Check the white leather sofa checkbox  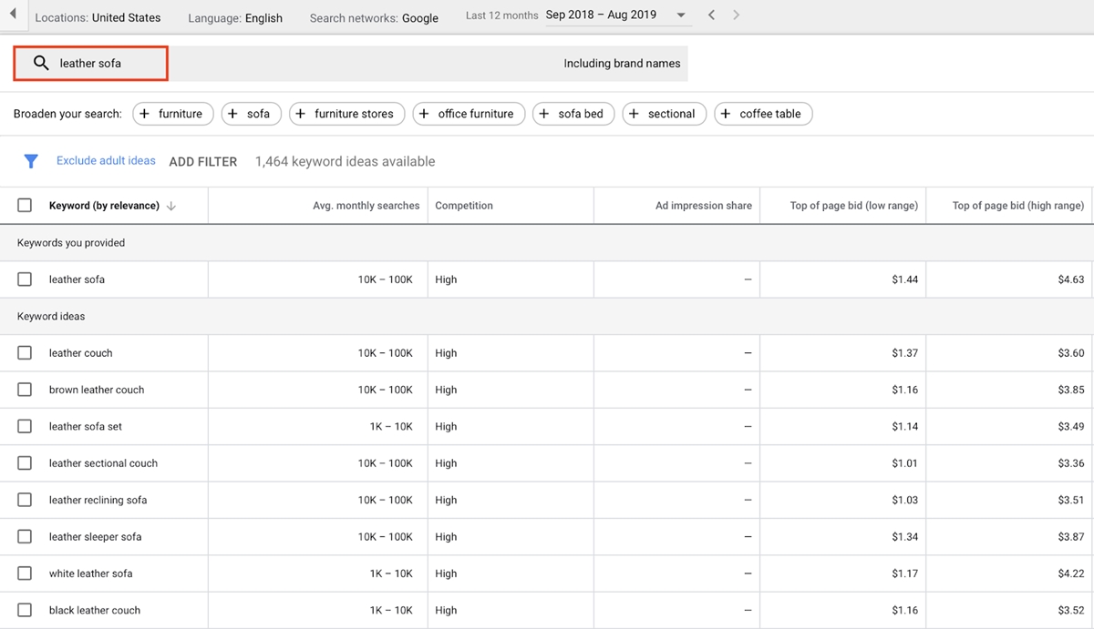click(x=25, y=573)
